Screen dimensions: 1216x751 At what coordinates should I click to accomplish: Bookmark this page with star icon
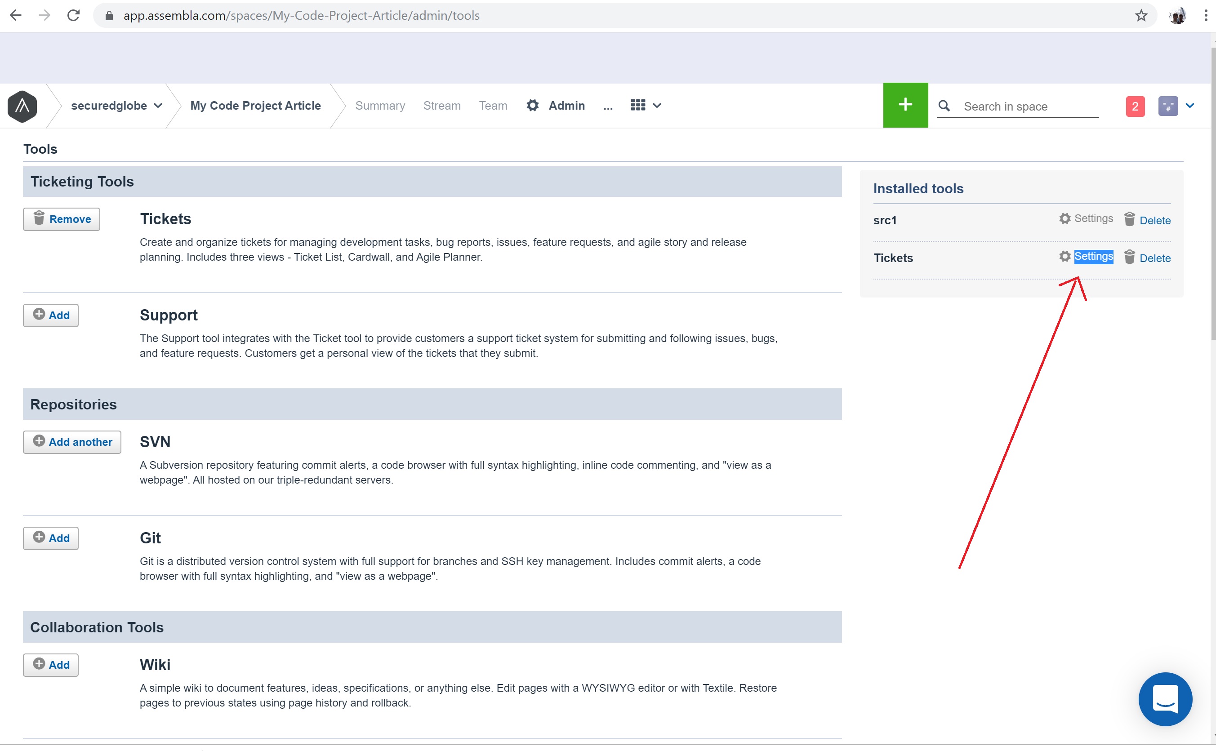point(1141,15)
